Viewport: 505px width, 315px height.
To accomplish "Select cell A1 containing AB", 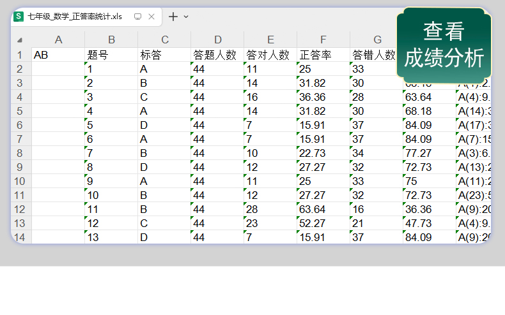I will pyautogui.click(x=58, y=55).
